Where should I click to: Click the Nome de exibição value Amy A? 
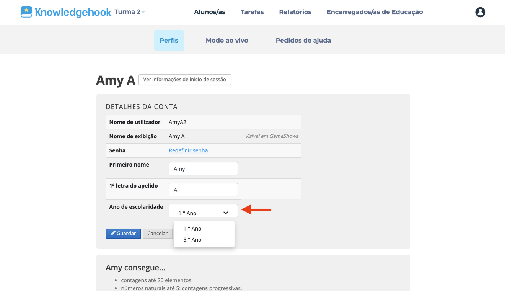tap(177, 136)
